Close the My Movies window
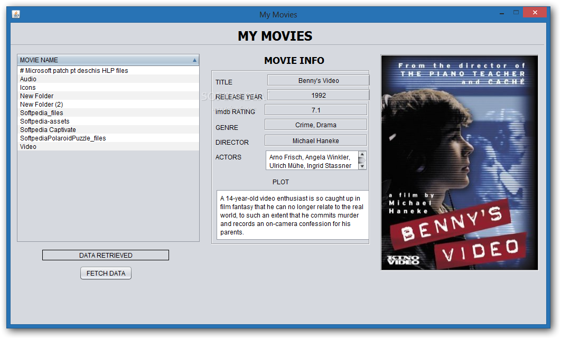The image size is (561, 339). tap(535, 13)
